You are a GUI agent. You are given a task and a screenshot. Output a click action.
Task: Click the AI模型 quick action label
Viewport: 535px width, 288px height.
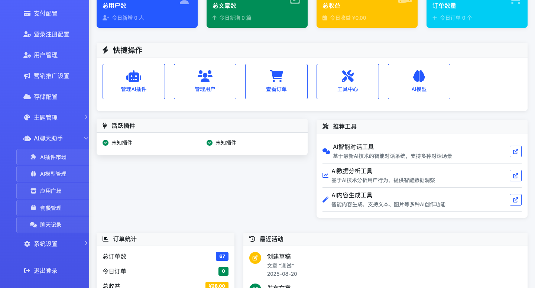point(419,89)
